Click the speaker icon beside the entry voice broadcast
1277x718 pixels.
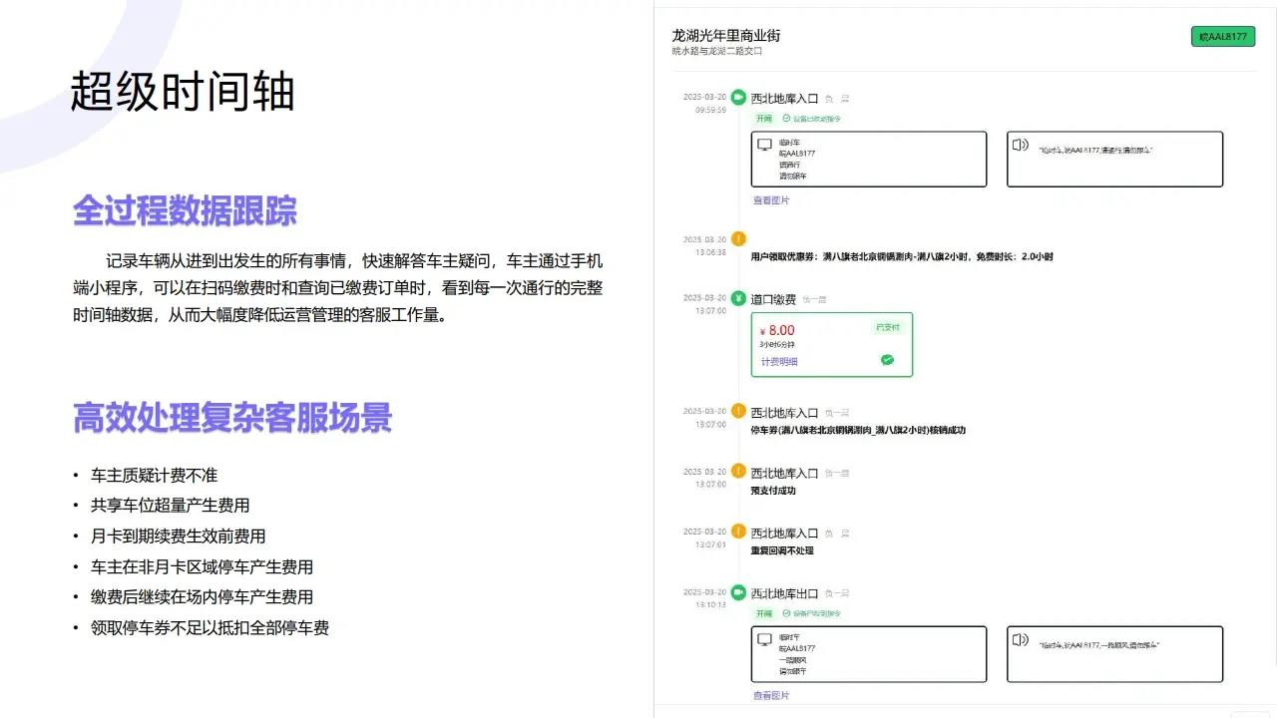(x=1020, y=145)
